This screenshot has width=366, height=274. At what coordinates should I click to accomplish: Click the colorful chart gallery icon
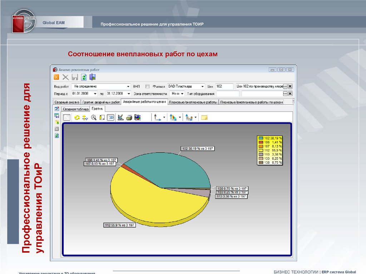tap(138, 118)
